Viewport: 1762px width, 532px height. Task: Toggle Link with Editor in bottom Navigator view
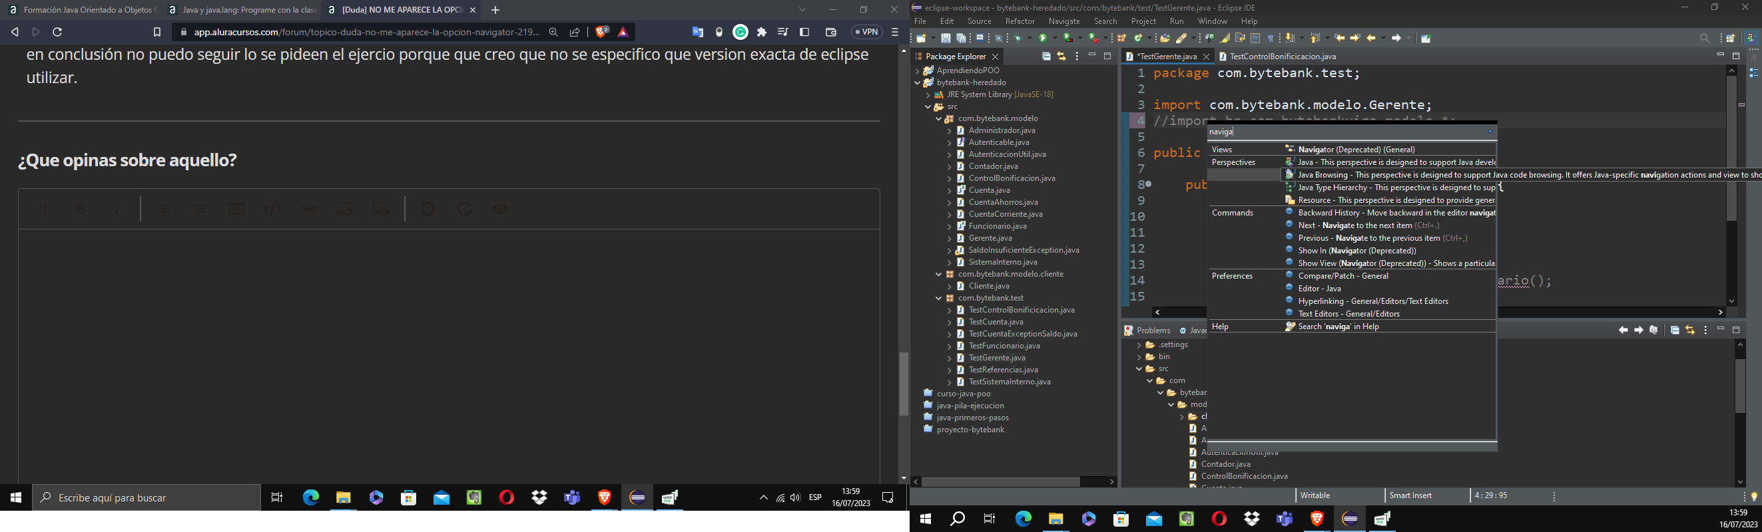pyautogui.click(x=1690, y=330)
